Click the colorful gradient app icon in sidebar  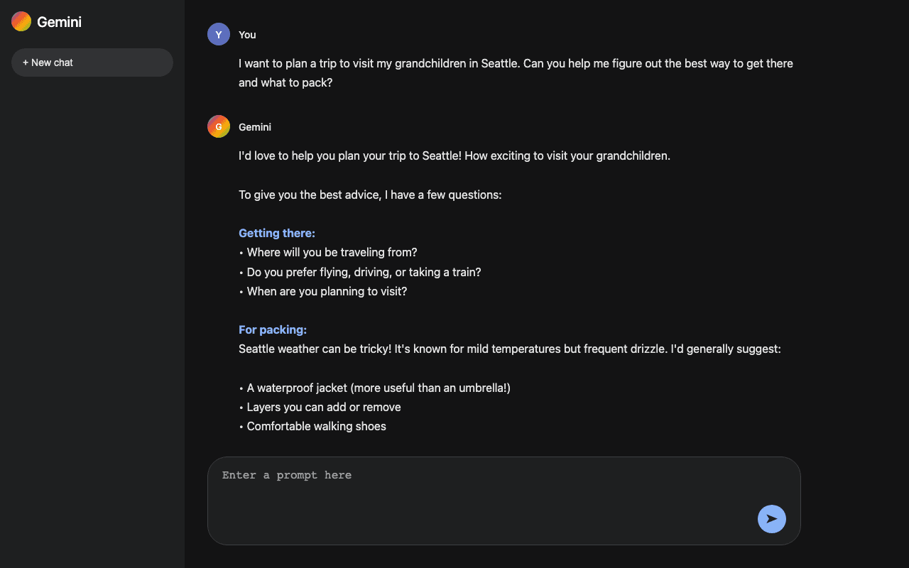[x=21, y=21]
